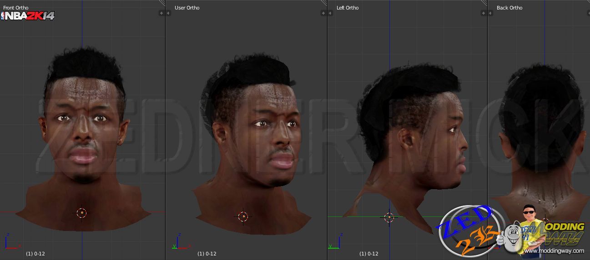
Task: Click the Left Ortho corner split widget
Action: [x=484, y=3]
